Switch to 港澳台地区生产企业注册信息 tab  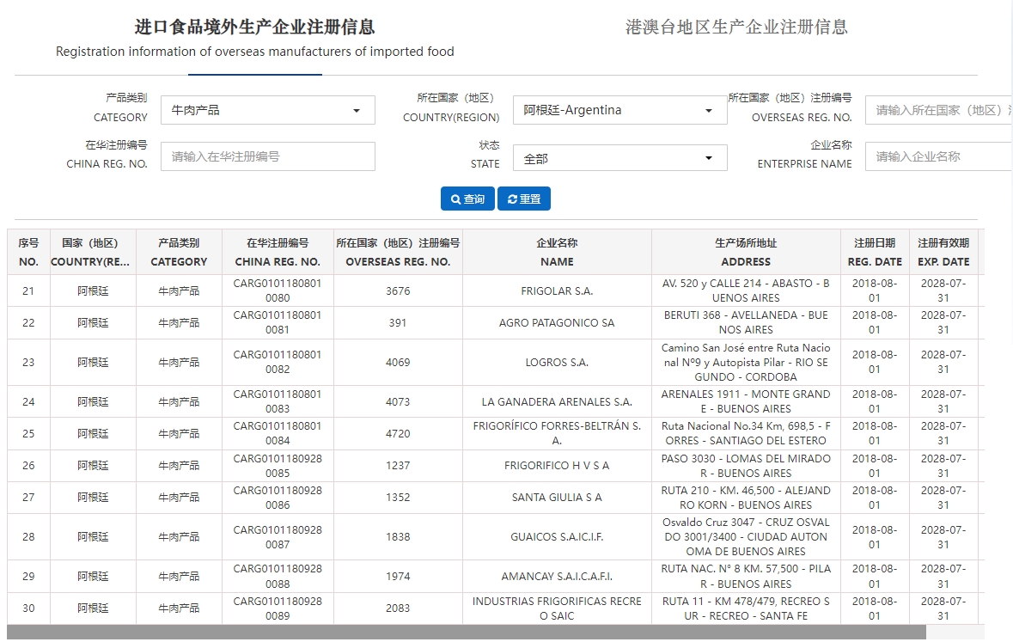pos(736,28)
